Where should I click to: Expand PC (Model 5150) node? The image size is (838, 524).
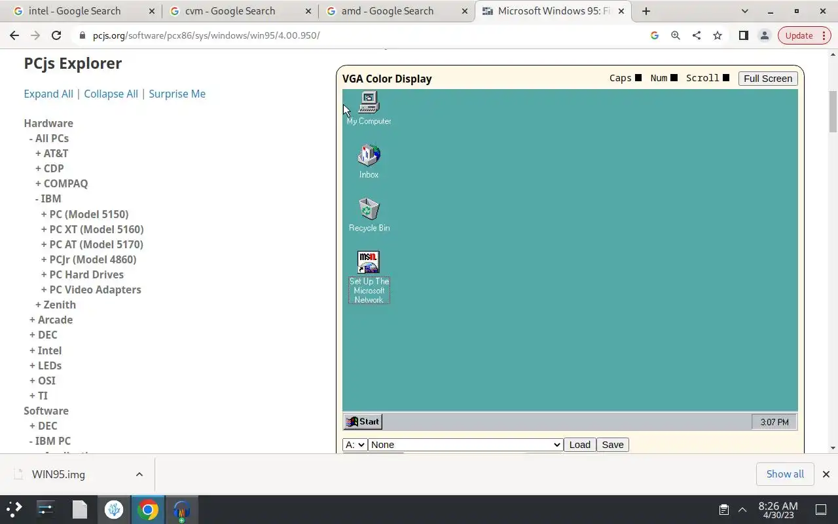(x=84, y=214)
